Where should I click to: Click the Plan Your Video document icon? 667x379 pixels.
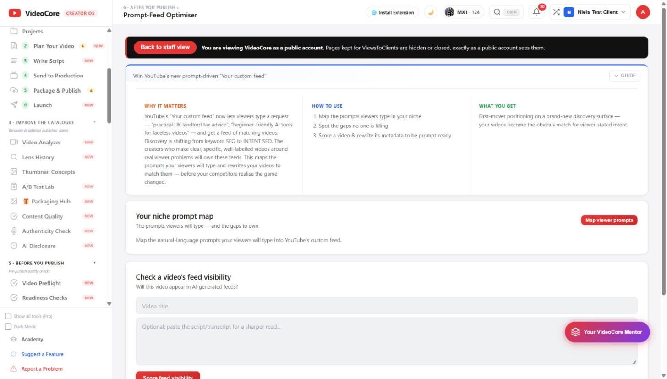(14, 46)
